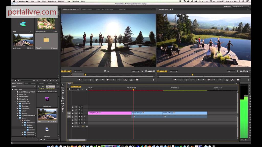Toggle lock on A3 track
This screenshot has height=147, width=262.
(x=73, y=123)
